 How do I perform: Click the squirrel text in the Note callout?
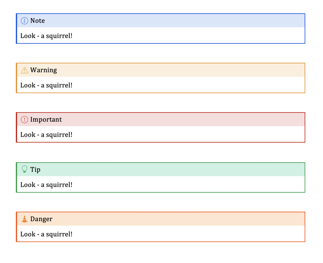coord(47,36)
